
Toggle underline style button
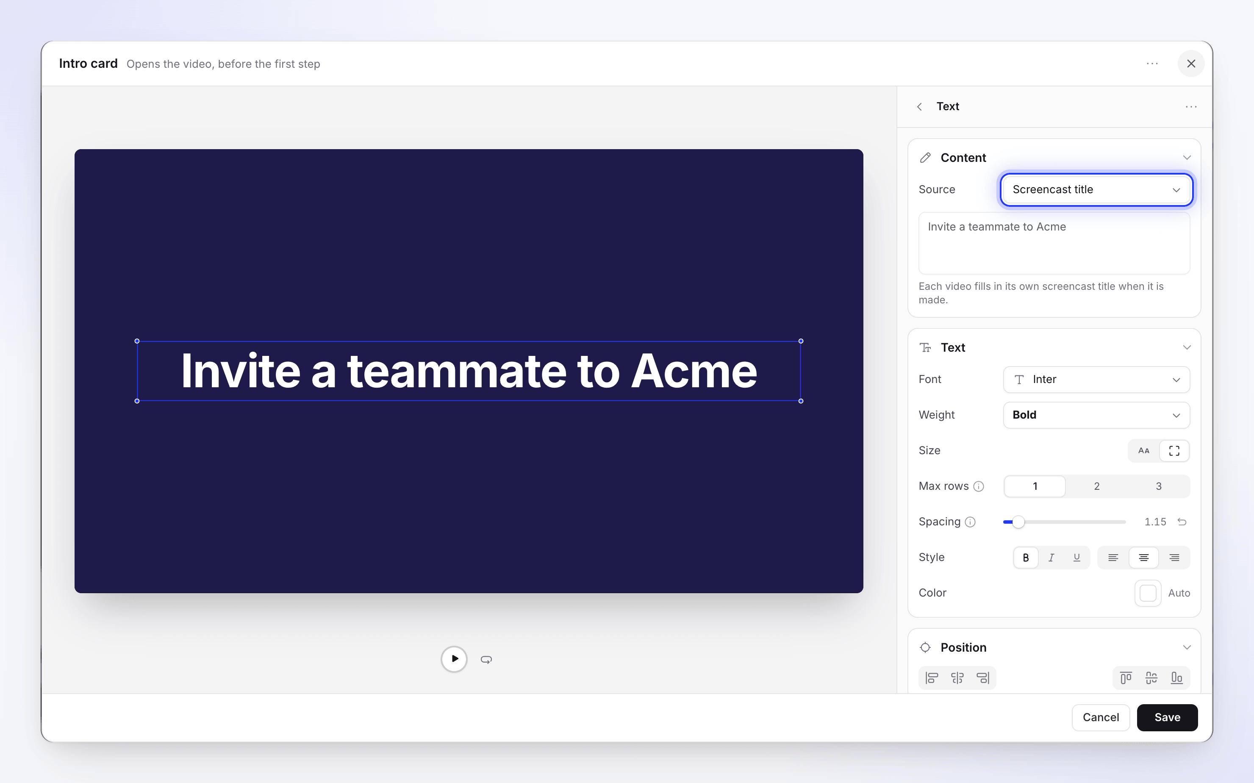pyautogui.click(x=1077, y=558)
